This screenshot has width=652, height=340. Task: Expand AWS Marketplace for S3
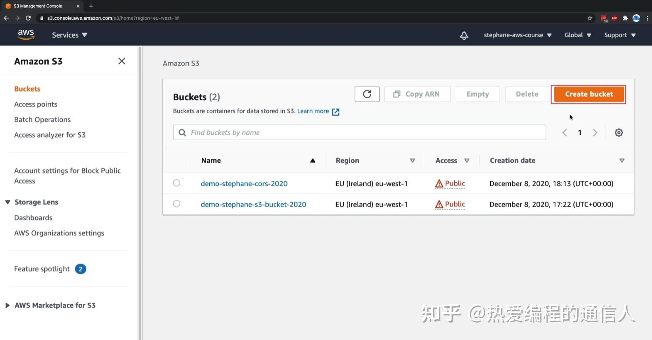(x=8, y=306)
